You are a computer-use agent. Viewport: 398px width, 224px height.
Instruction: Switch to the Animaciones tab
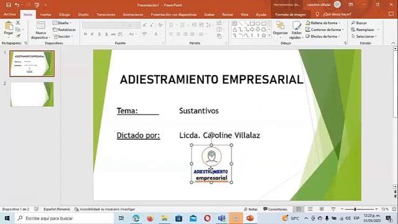133,14
